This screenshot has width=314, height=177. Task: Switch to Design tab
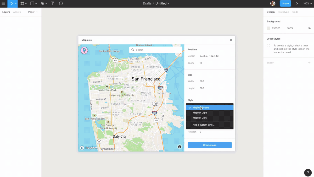[x=271, y=12]
